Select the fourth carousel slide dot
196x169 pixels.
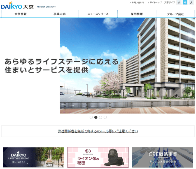[105, 117]
